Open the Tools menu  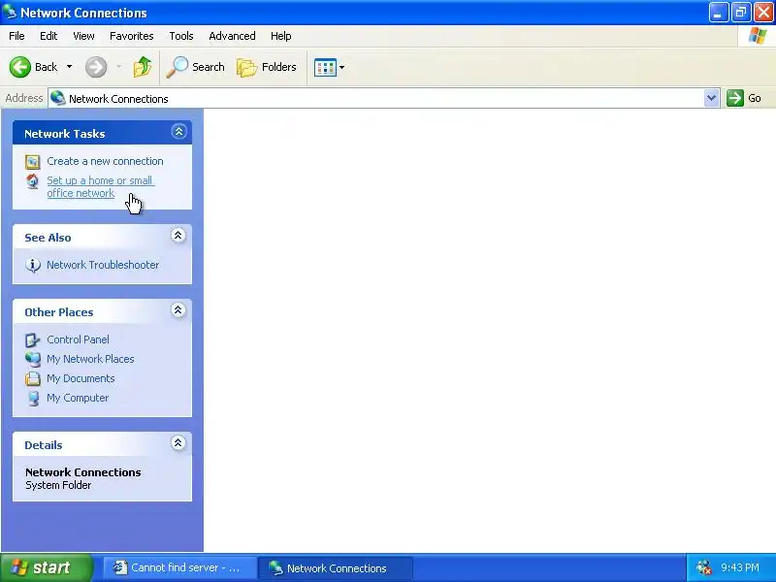(x=181, y=36)
